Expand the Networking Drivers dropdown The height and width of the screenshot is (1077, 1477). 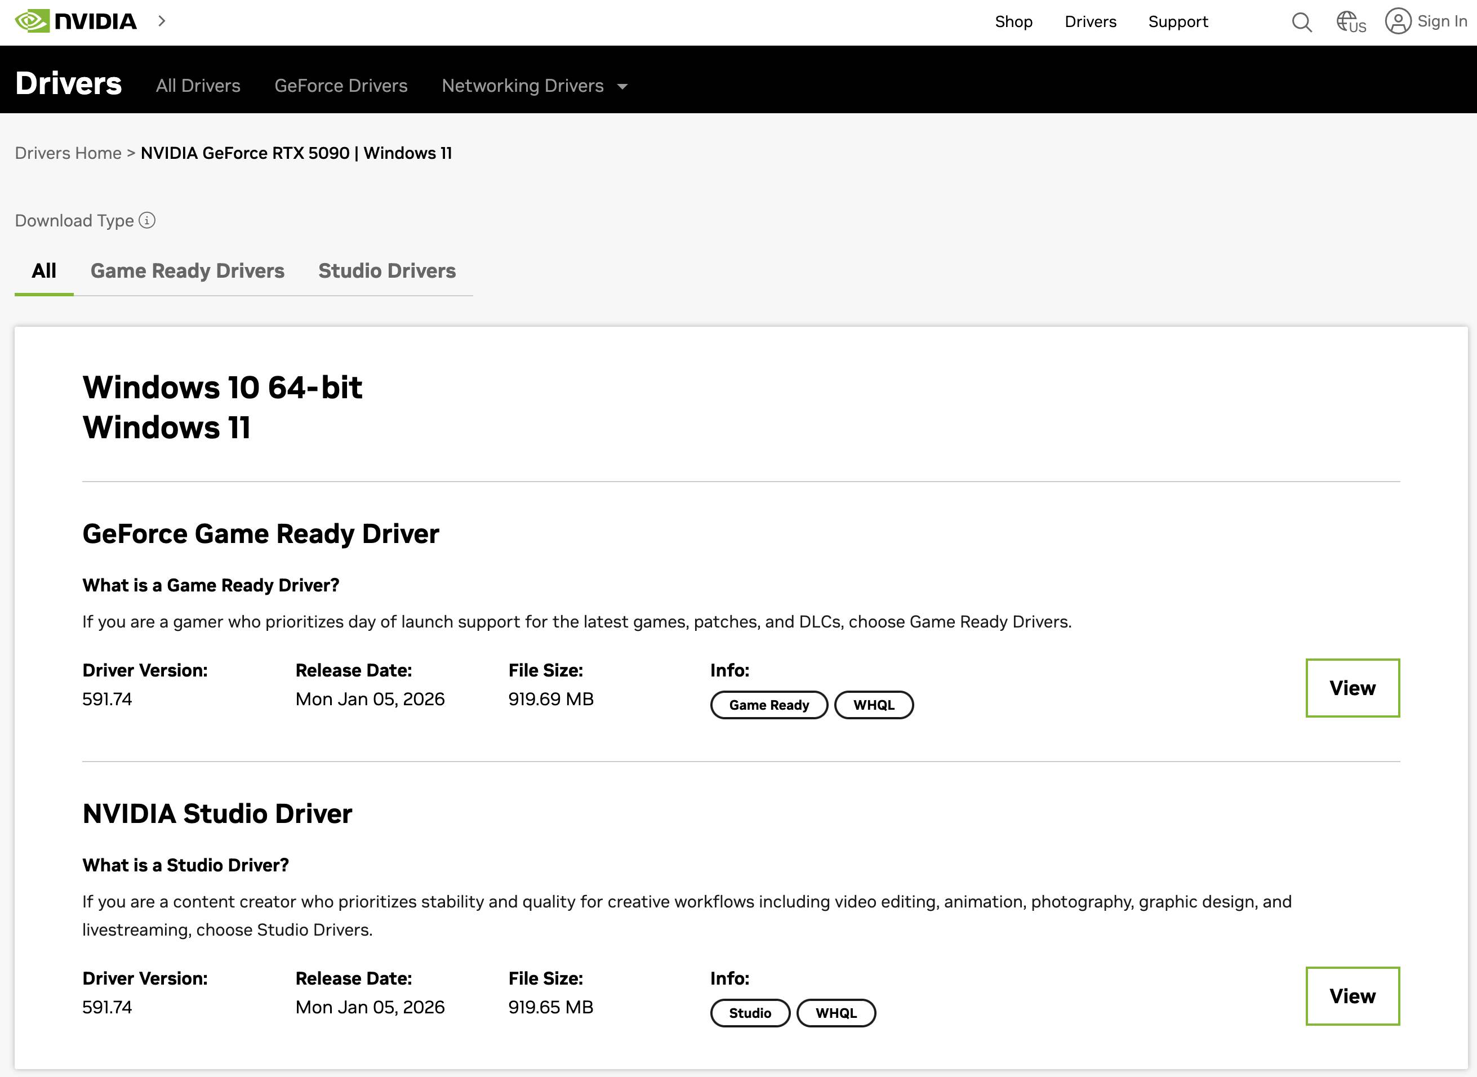[622, 86]
